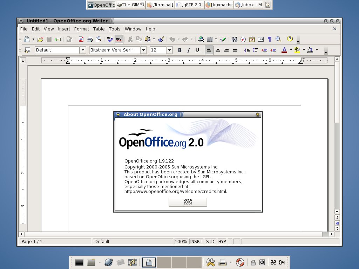The height and width of the screenshot is (269, 359).
Task: Open Data Sources icon
Action: point(261,39)
